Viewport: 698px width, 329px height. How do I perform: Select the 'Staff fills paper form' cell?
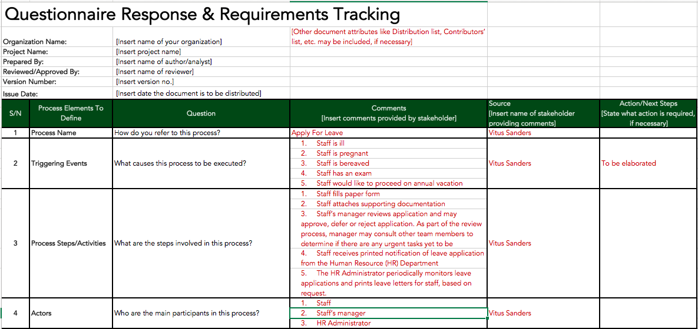389,194
